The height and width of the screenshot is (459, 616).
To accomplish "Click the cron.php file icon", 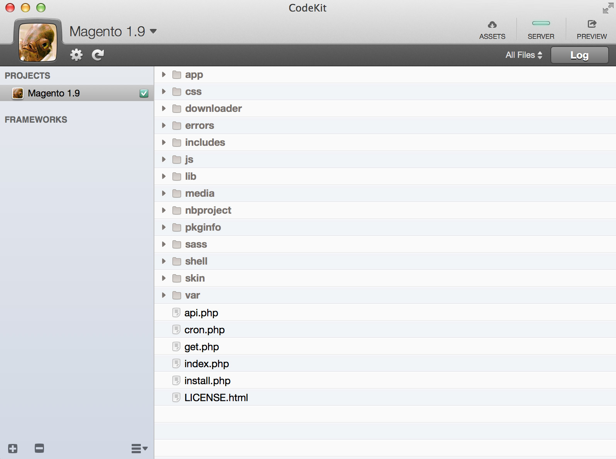I will point(176,329).
